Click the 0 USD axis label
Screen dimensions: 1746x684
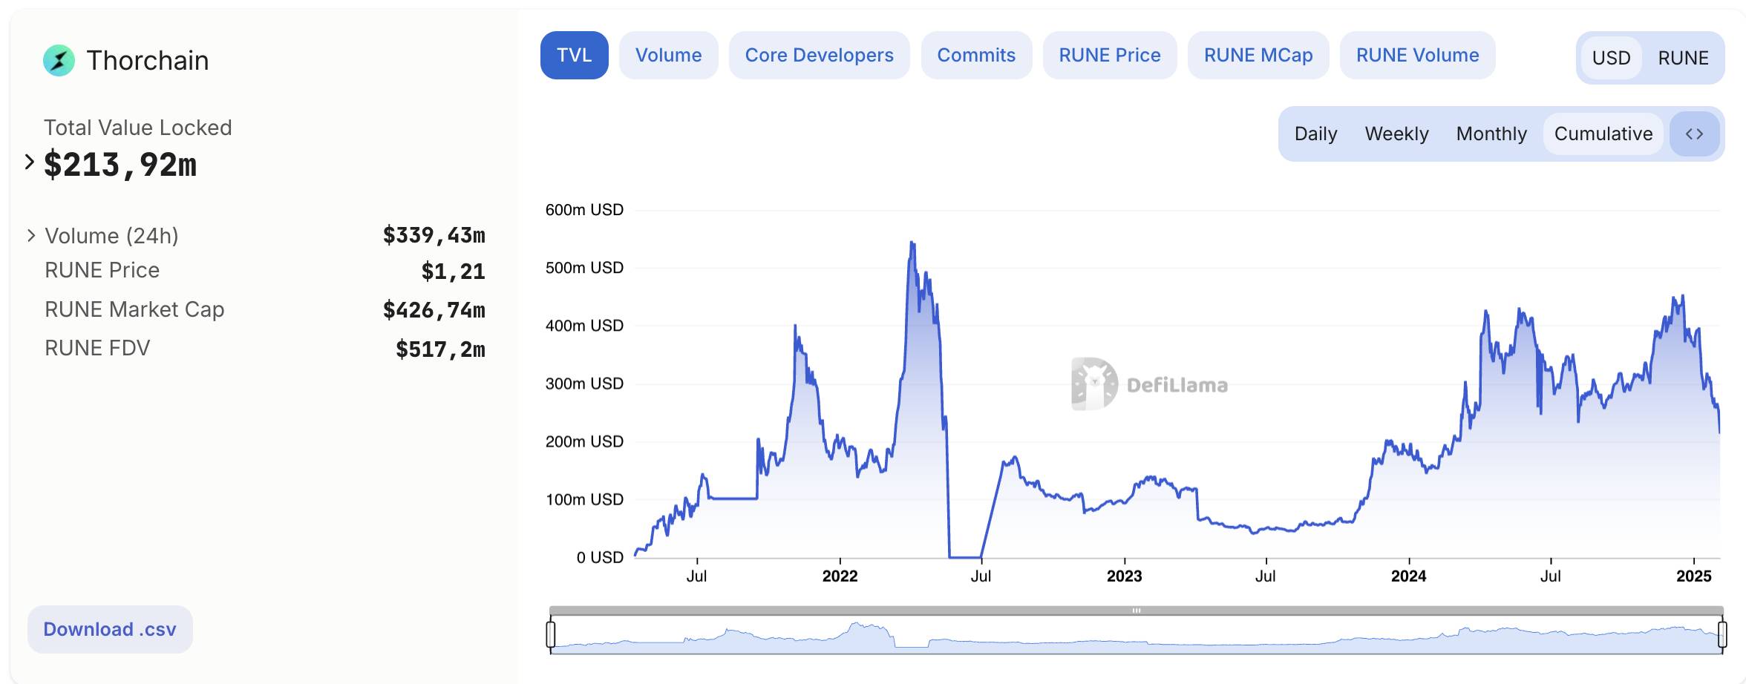click(600, 558)
